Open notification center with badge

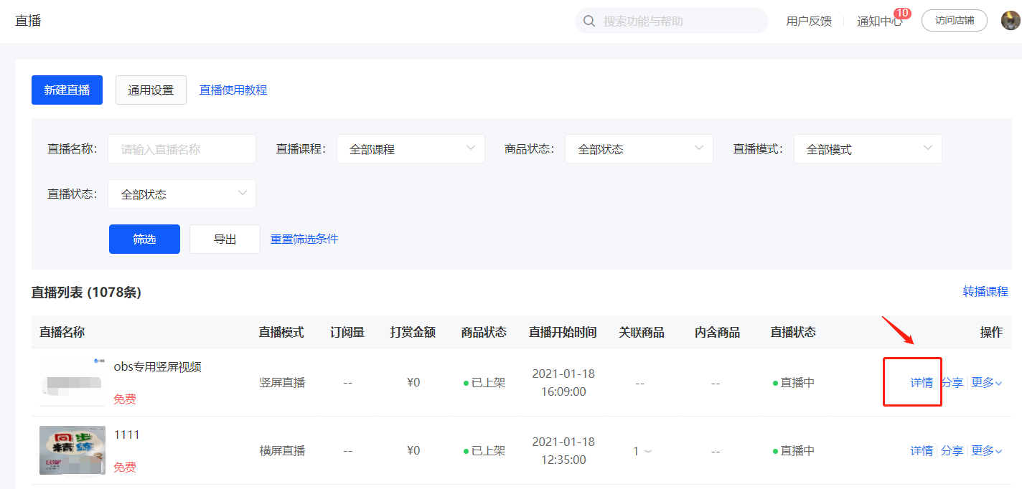(879, 21)
